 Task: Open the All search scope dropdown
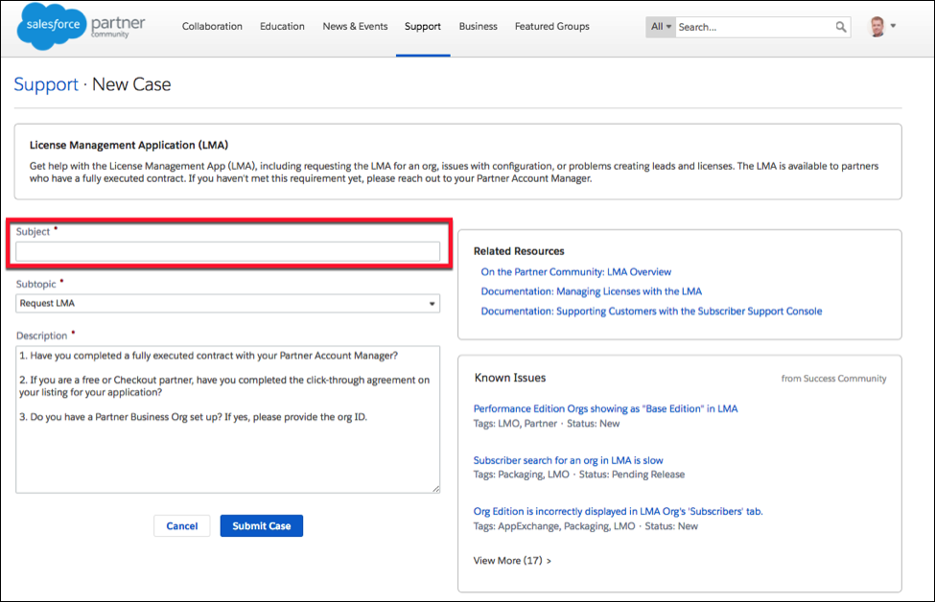point(661,27)
